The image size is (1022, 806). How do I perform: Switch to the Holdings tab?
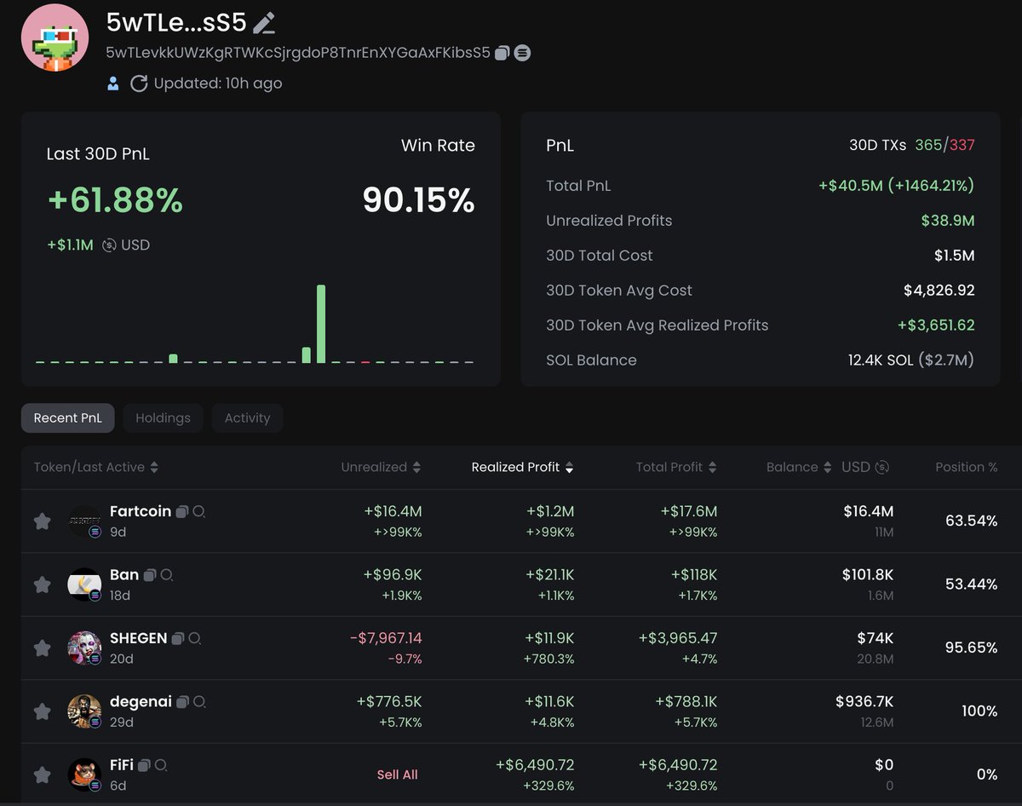163,417
